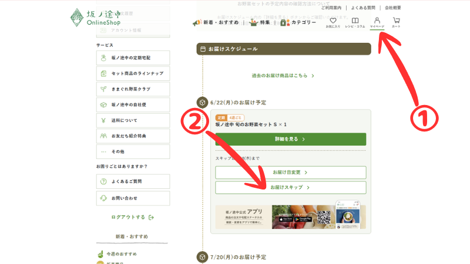470x264 pixels.
Task: Click the hand-plant icon of 定期宅配
Action: point(103,57)
